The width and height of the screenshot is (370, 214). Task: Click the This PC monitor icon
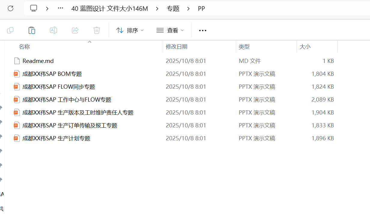[34, 8]
